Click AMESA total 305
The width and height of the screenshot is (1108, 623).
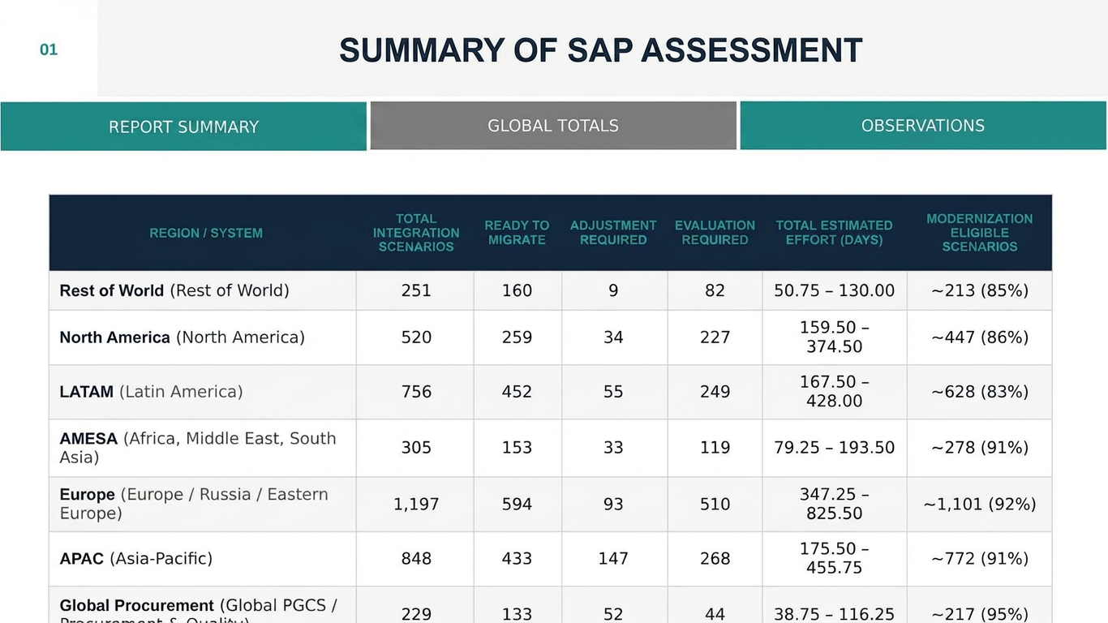416,448
